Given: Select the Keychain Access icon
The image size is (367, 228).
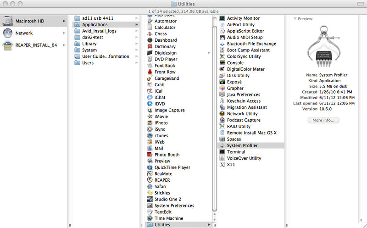Looking at the screenshot, I should tap(222, 101).
